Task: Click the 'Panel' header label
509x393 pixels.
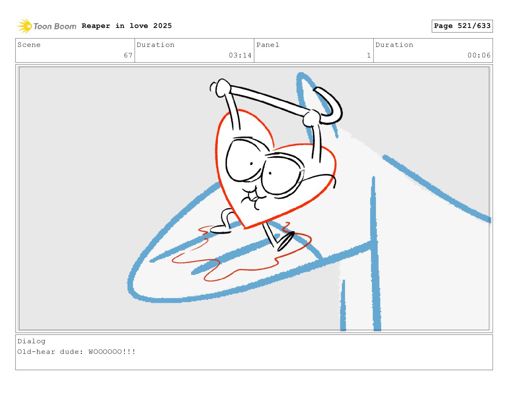Action: 268,45
